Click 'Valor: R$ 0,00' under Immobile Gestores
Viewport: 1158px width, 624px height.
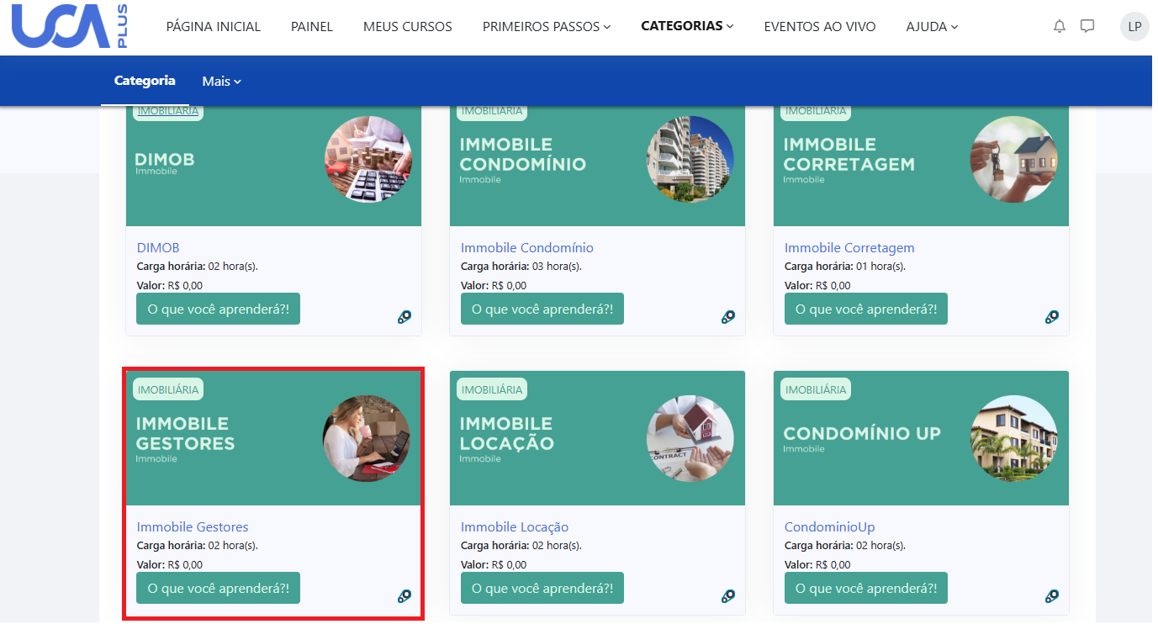tap(170, 565)
